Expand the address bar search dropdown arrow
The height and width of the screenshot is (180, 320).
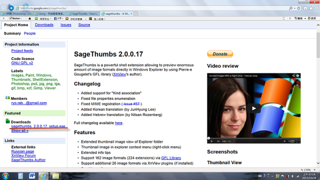click(294, 8)
